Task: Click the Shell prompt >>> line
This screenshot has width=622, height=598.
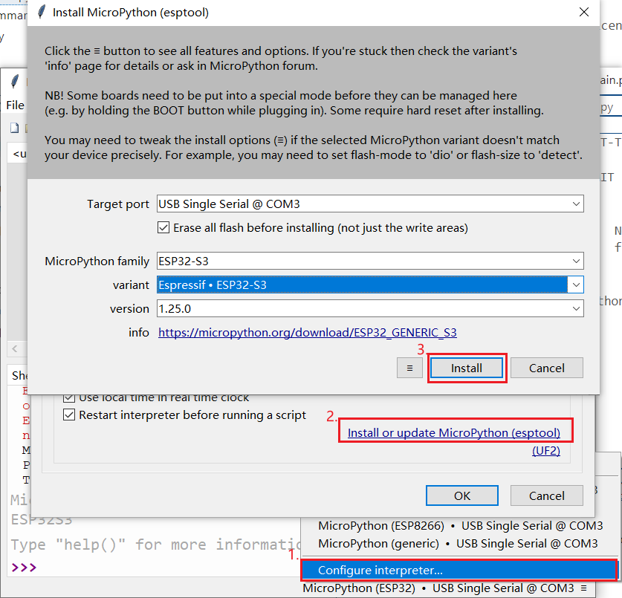Action: (x=24, y=568)
